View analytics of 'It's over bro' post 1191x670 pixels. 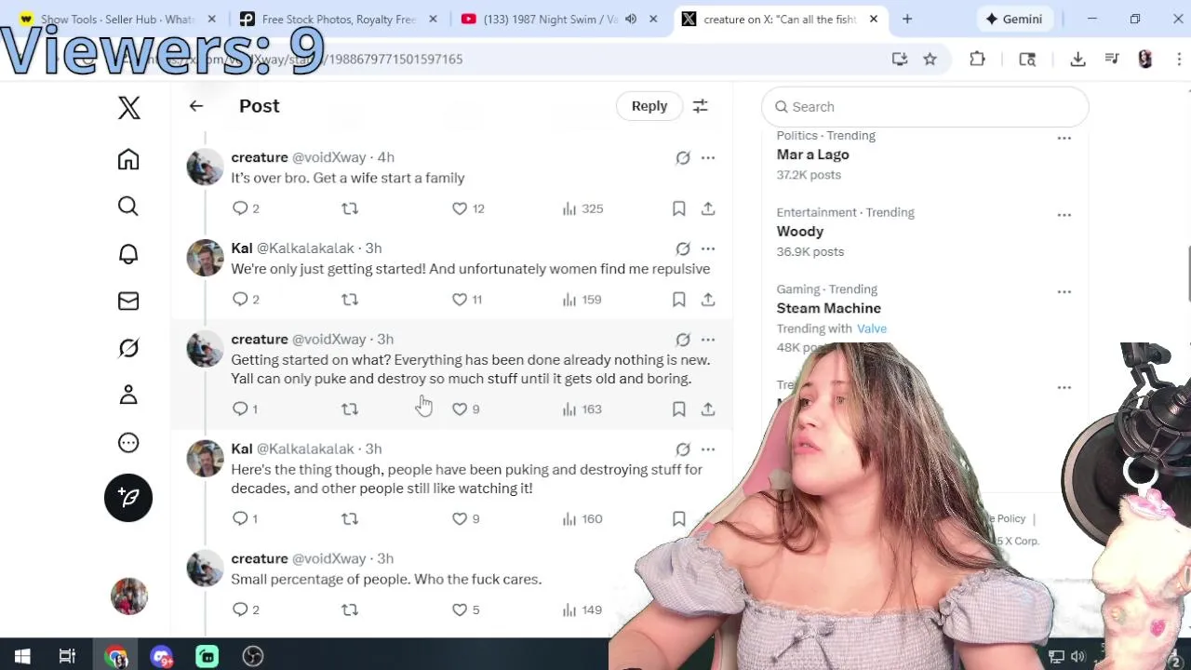[x=582, y=208]
